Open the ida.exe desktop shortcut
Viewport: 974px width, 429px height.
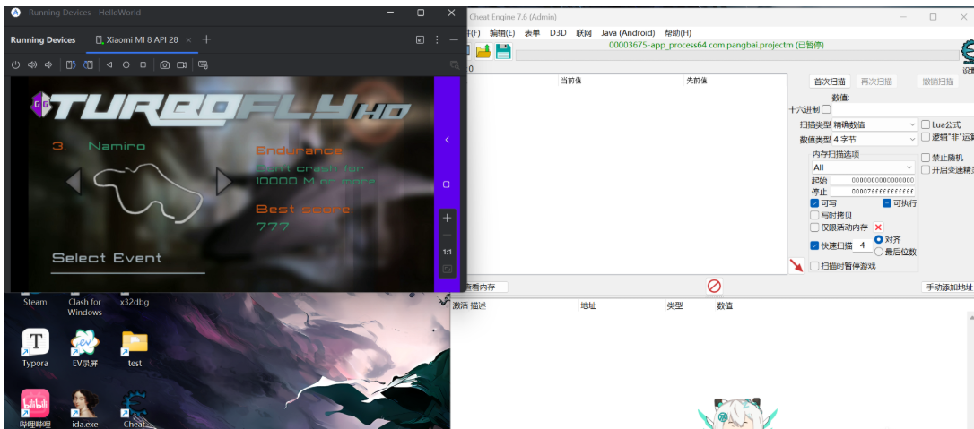click(85, 409)
